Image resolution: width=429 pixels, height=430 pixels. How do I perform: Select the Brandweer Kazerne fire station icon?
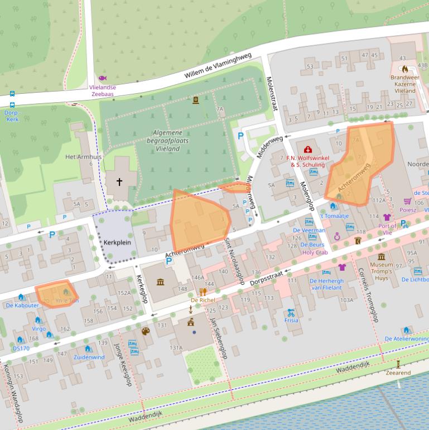click(404, 69)
